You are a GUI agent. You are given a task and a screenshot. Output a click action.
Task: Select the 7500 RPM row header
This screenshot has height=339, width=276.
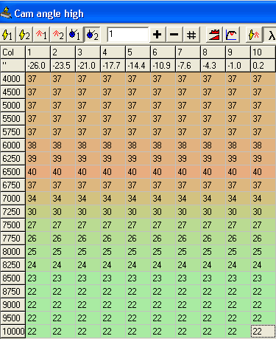[x=13, y=225]
